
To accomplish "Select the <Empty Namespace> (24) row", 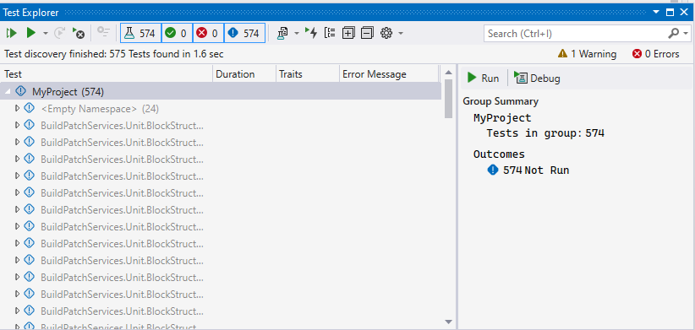I will click(x=221, y=108).
